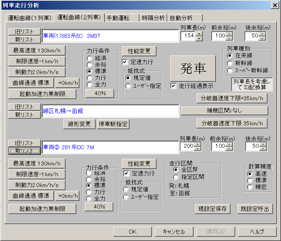Click the キャンセル button

tap(174, 232)
